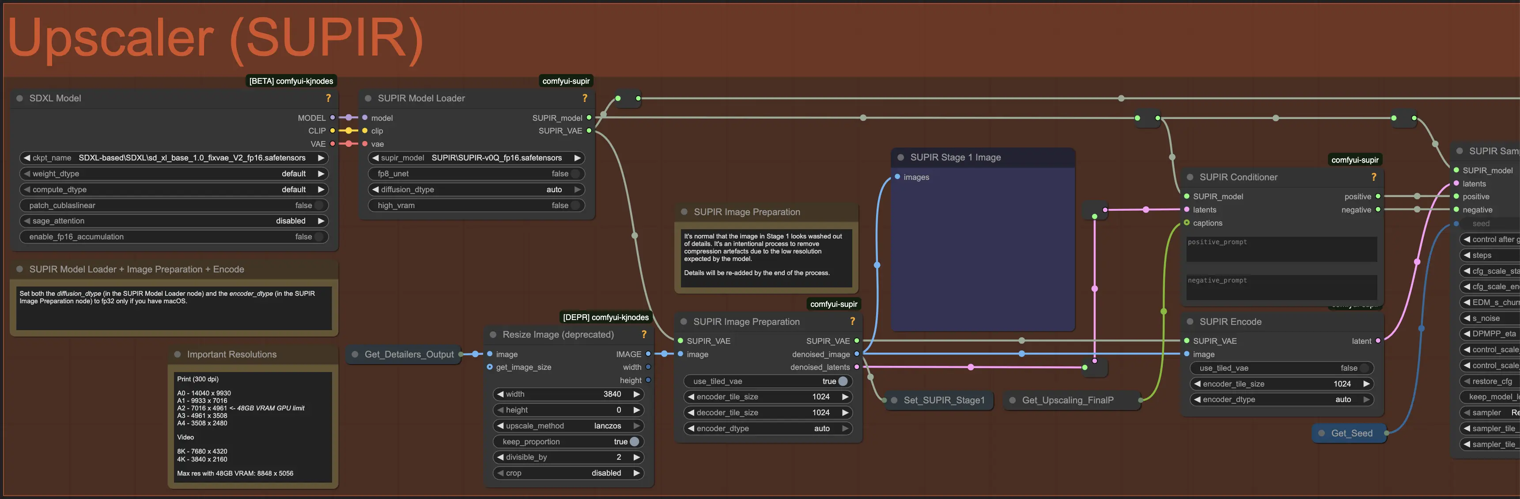Click the SUPIR Conditioner help question mark

click(x=1373, y=177)
